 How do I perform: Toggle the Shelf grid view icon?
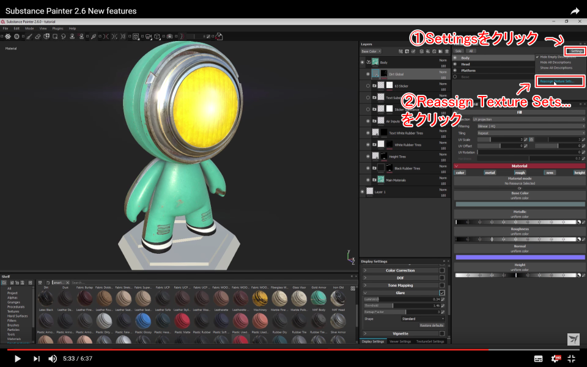[353, 288]
